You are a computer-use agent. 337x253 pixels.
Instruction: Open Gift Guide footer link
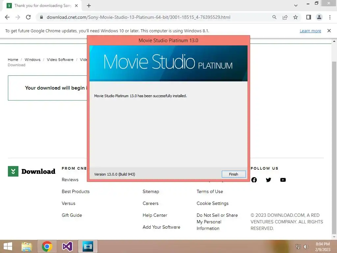pyautogui.click(x=72, y=215)
